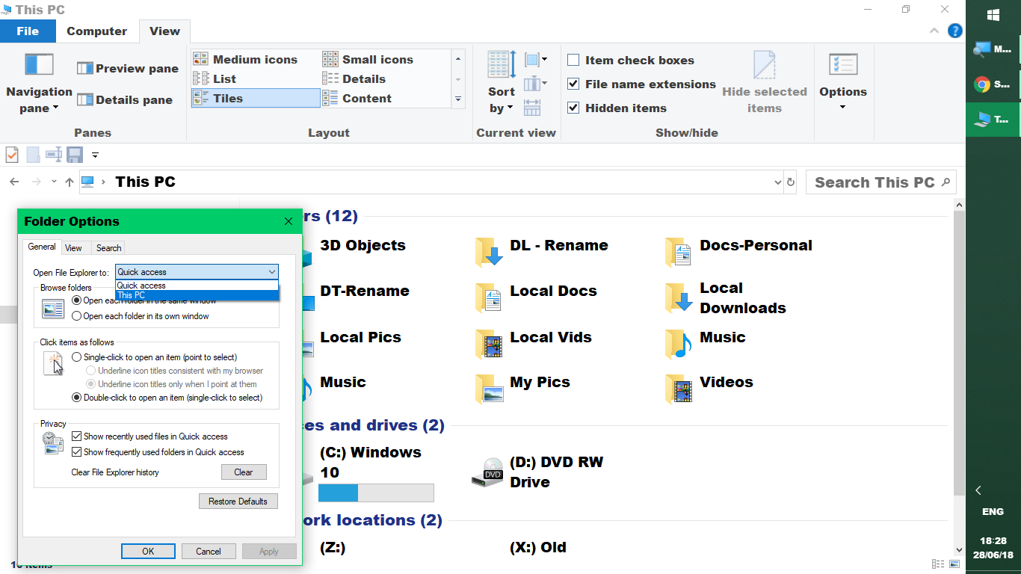
Task: Open the File menu
Action: pyautogui.click(x=28, y=31)
